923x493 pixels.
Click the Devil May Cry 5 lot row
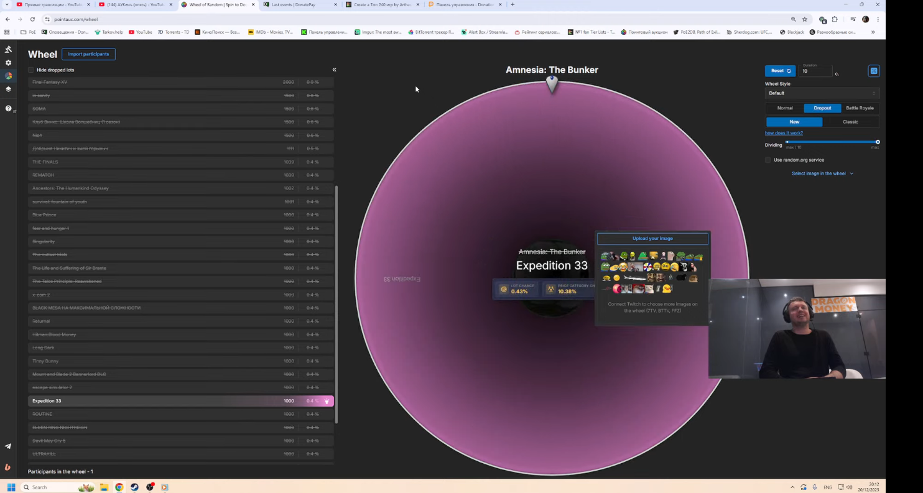(x=181, y=441)
